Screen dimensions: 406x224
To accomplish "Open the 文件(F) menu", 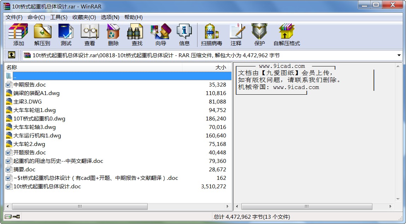I will click(x=14, y=17).
